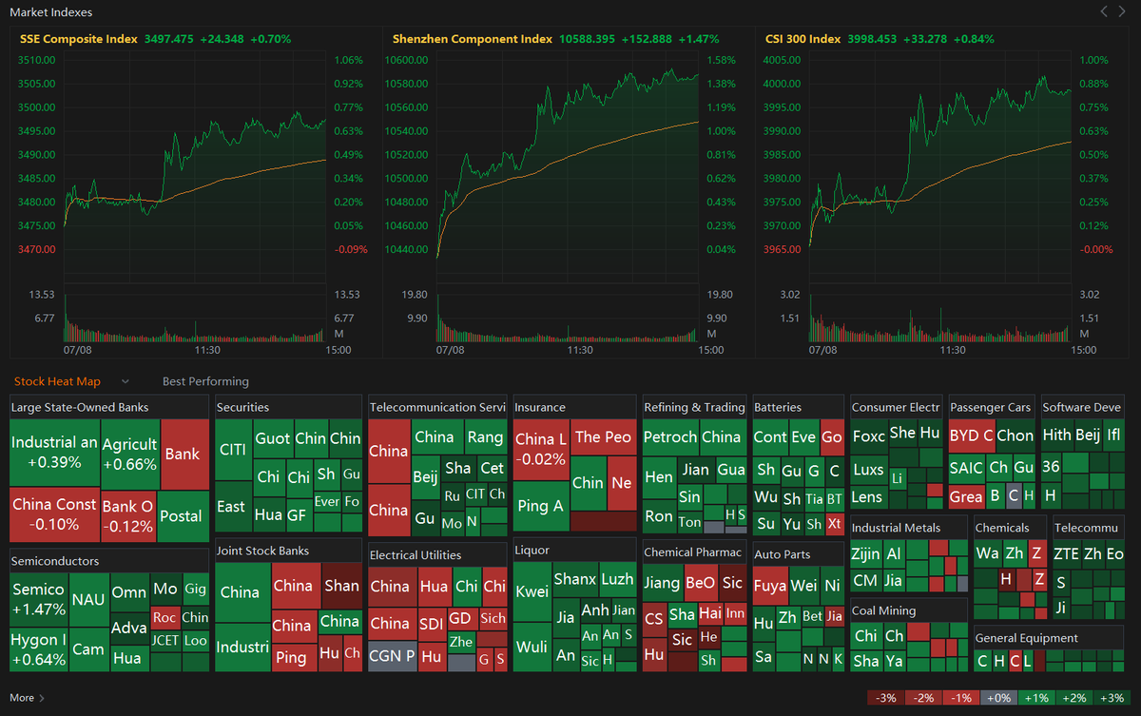Open the Industrial Metals sector header
Screen dimensions: 1141x716
[909, 528]
